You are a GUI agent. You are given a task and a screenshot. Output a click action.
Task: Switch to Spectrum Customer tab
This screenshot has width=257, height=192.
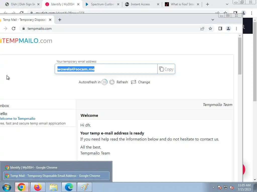click(x=102, y=4)
